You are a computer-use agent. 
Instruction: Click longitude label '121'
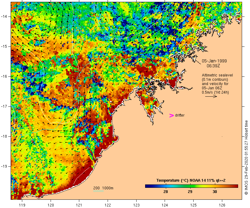(x=79, y=205)
